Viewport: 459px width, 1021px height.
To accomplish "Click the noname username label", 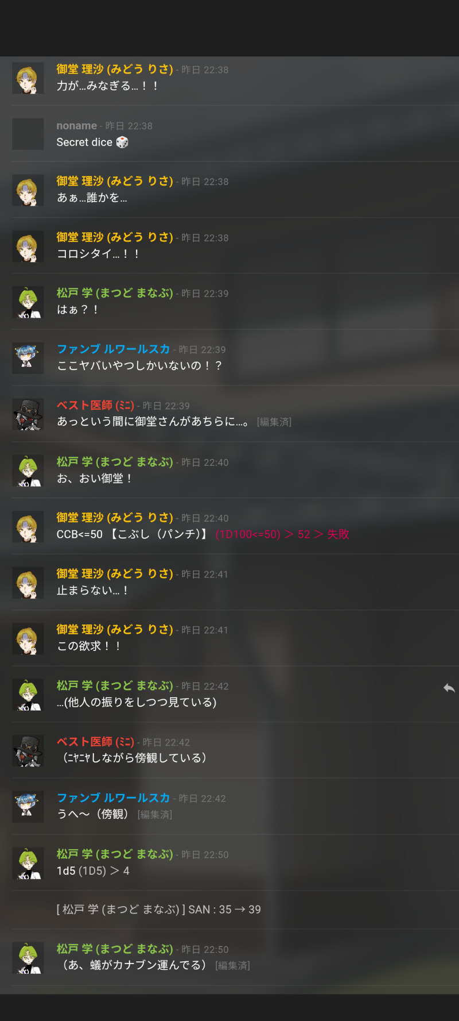I will pyautogui.click(x=76, y=125).
